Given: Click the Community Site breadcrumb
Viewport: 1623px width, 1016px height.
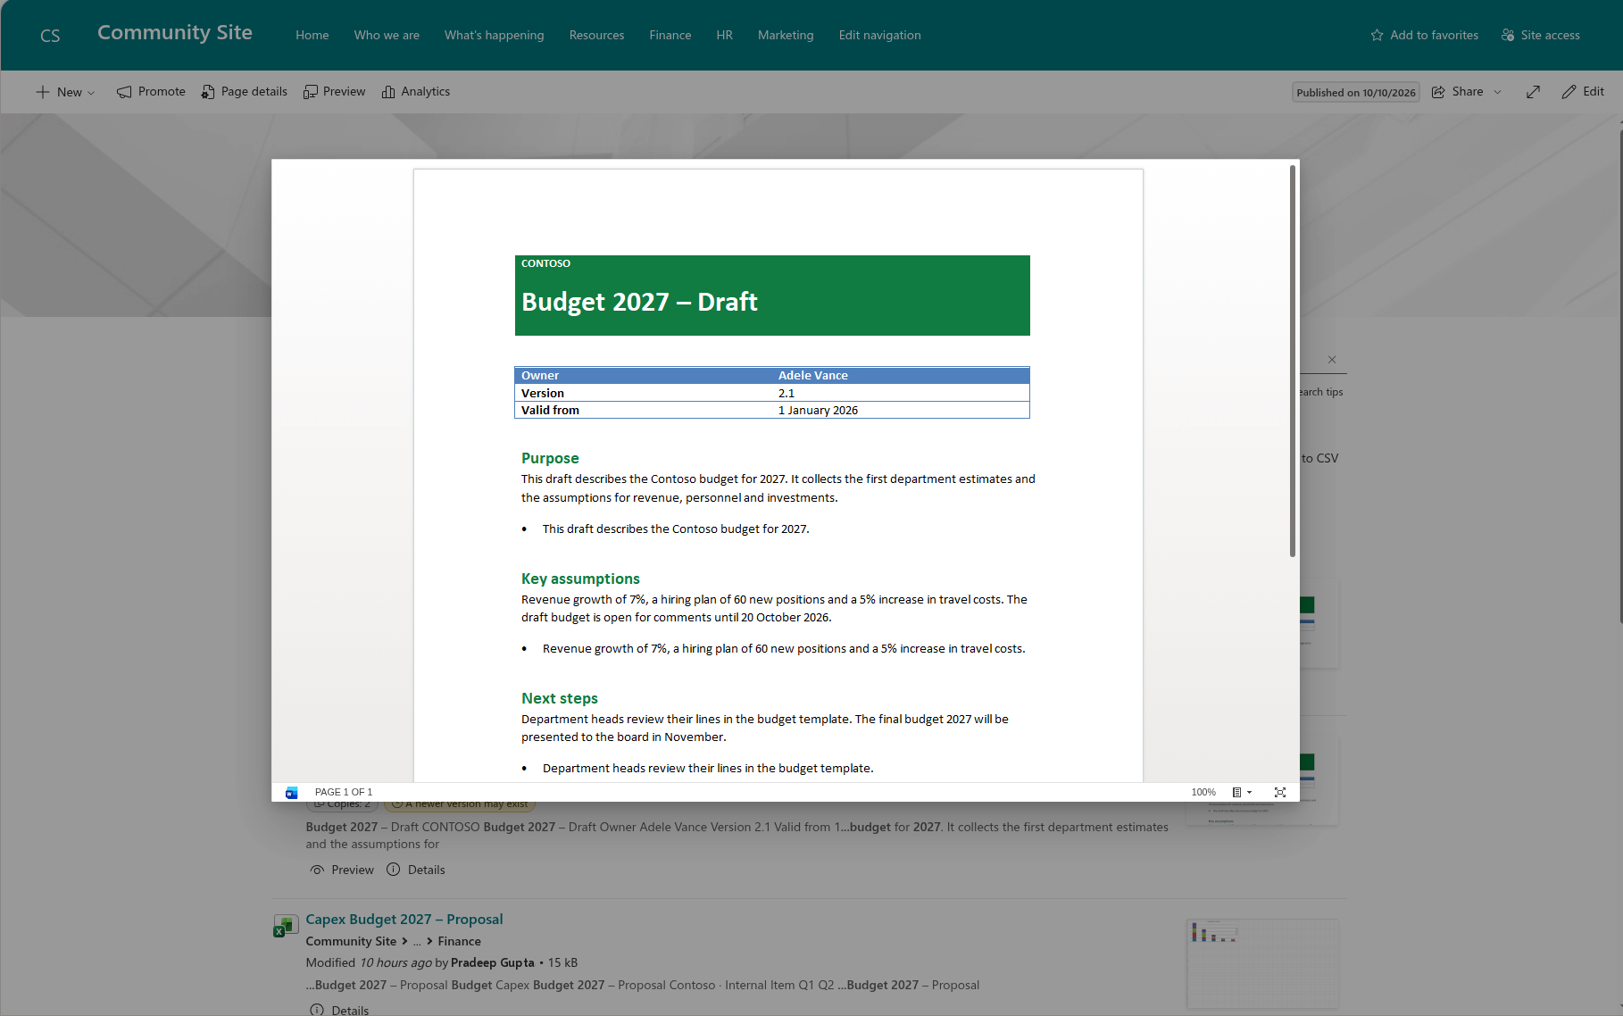Looking at the screenshot, I should (351, 941).
